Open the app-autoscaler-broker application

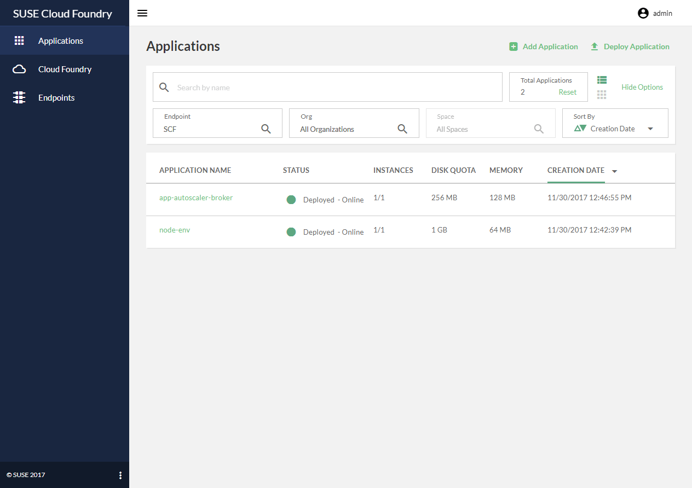(x=196, y=197)
